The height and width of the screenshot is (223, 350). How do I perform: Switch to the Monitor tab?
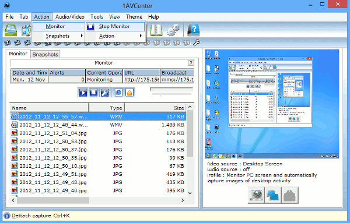(x=18, y=54)
